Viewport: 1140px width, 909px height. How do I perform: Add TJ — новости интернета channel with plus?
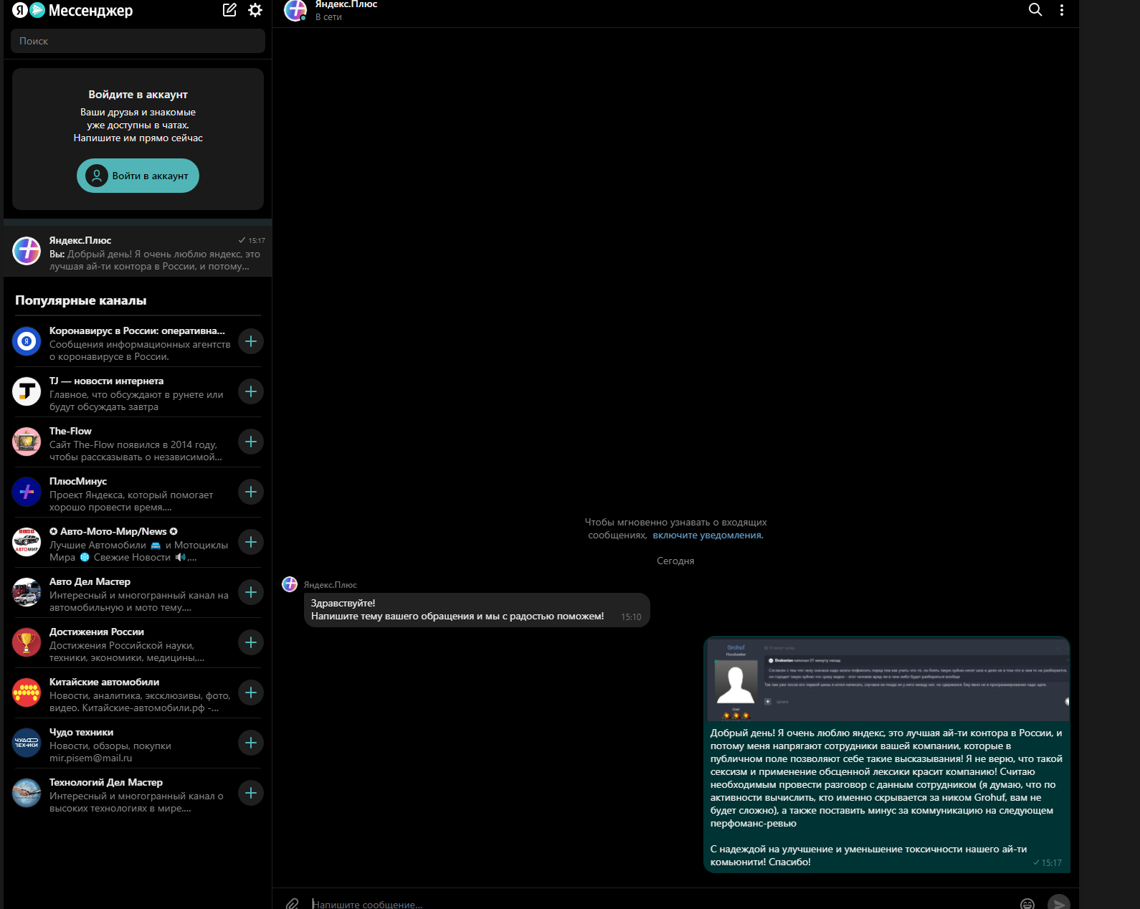click(x=251, y=391)
